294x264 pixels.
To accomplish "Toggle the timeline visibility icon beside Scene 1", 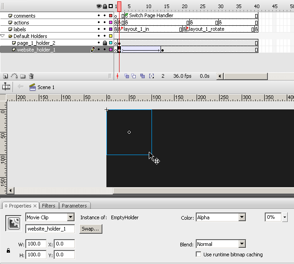I will tap(6, 87).
